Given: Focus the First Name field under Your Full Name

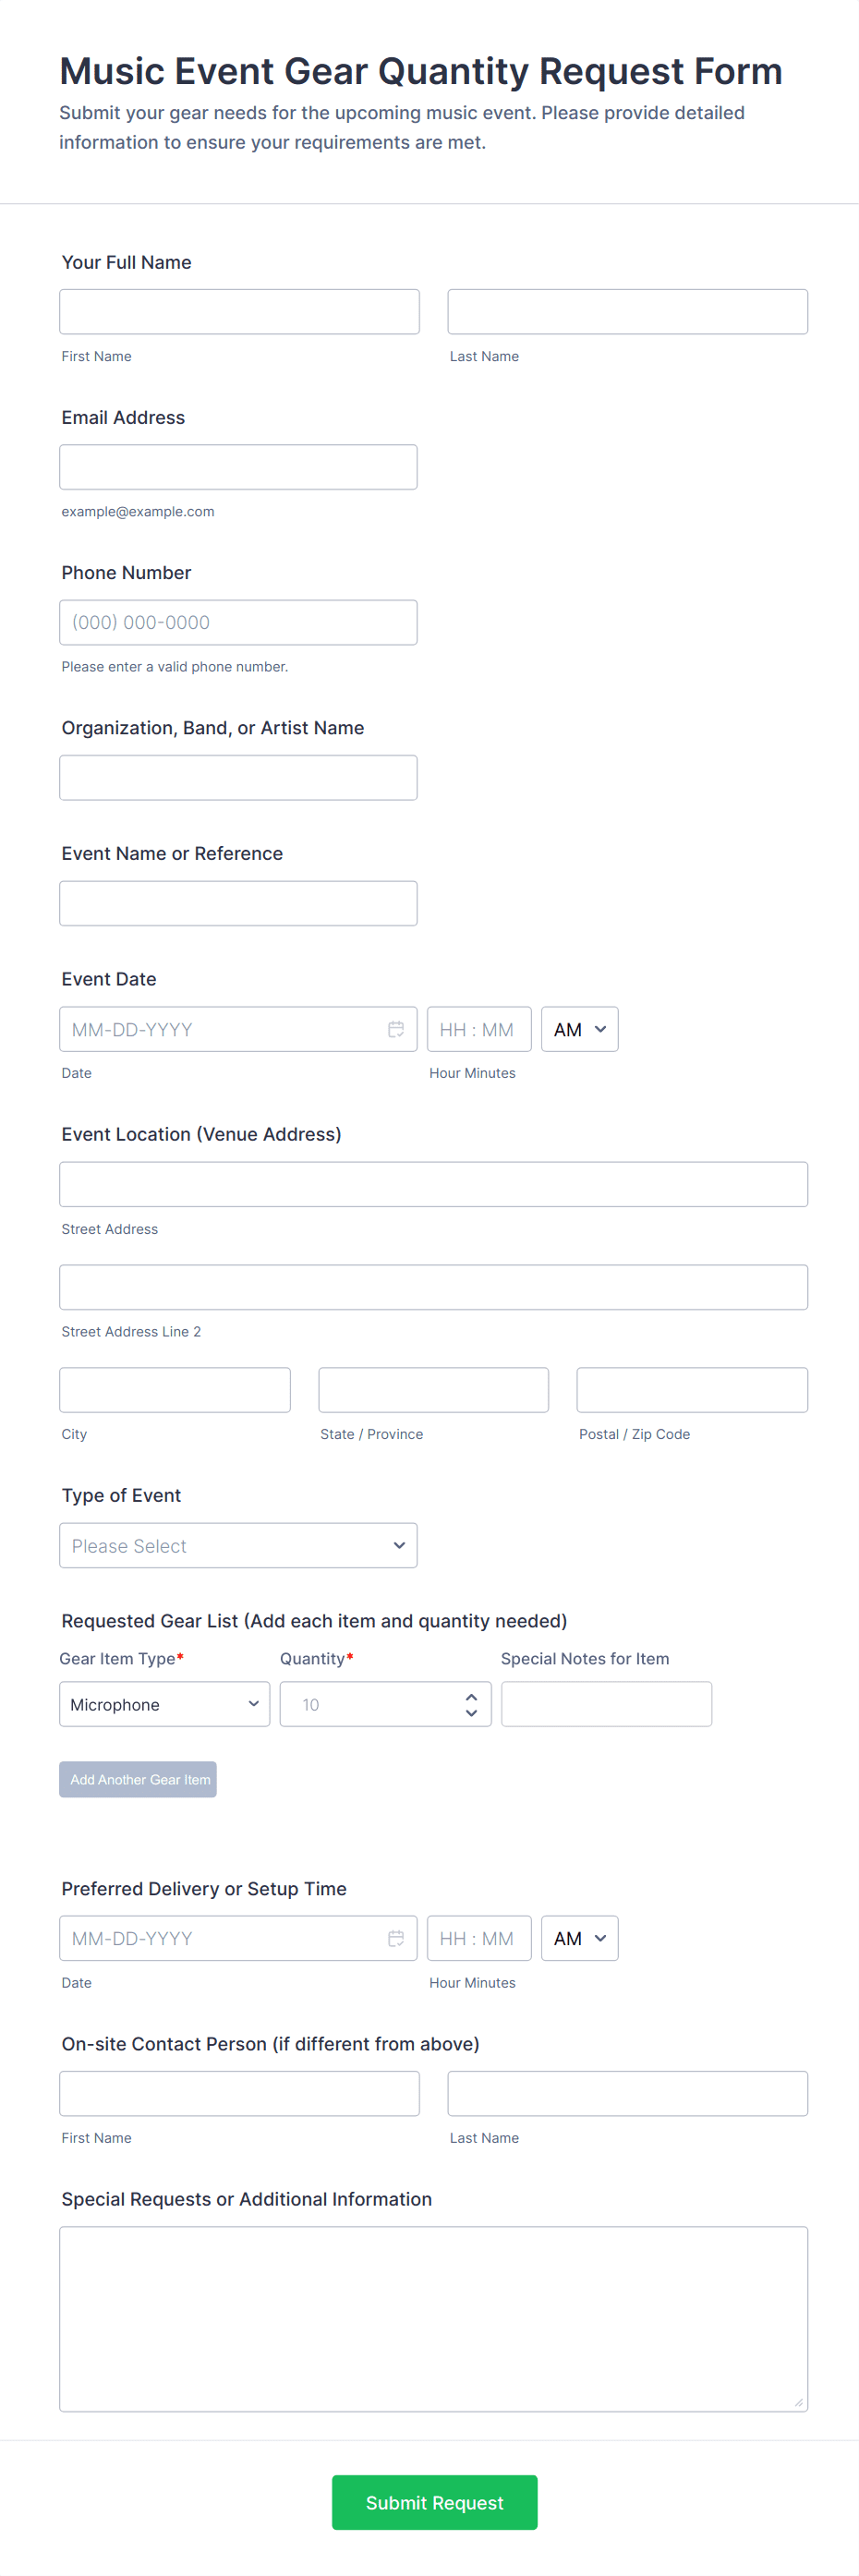Looking at the screenshot, I should coord(239,312).
